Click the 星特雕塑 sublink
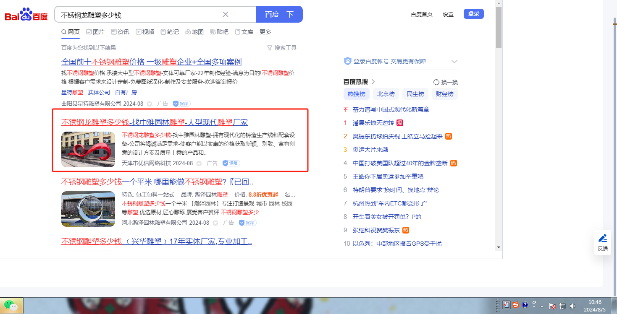The width and height of the screenshot is (617, 314). 72,92
